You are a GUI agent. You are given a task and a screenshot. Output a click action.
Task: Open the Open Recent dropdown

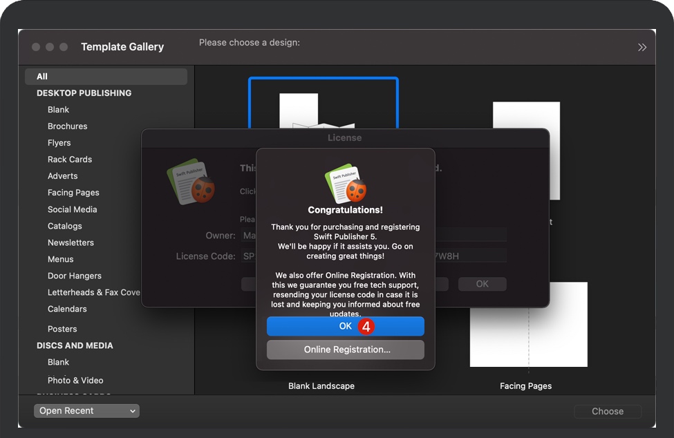(x=86, y=411)
